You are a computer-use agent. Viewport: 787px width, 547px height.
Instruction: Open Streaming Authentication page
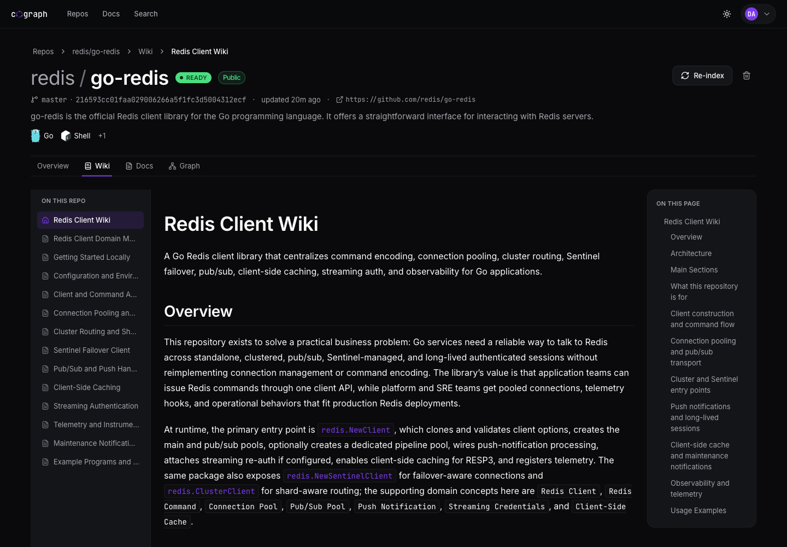click(x=91, y=406)
